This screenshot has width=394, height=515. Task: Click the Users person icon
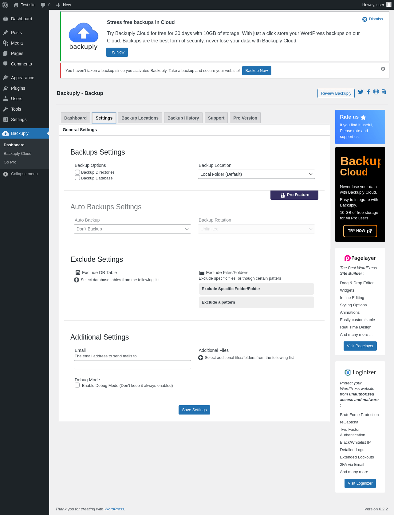click(x=6, y=99)
